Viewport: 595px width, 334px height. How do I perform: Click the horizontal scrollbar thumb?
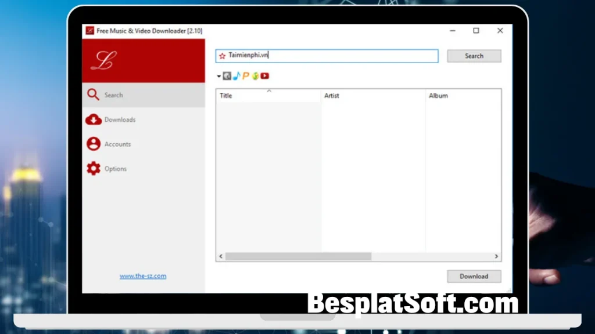(298, 256)
